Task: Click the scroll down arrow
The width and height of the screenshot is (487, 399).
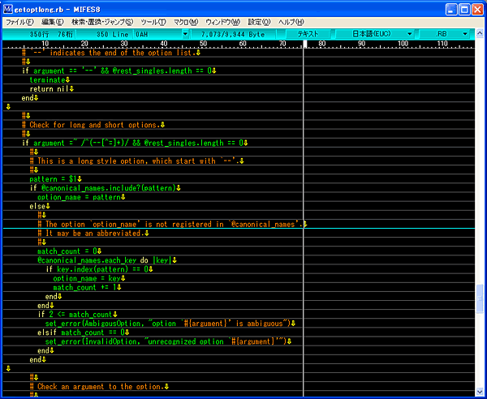Action: [481, 393]
